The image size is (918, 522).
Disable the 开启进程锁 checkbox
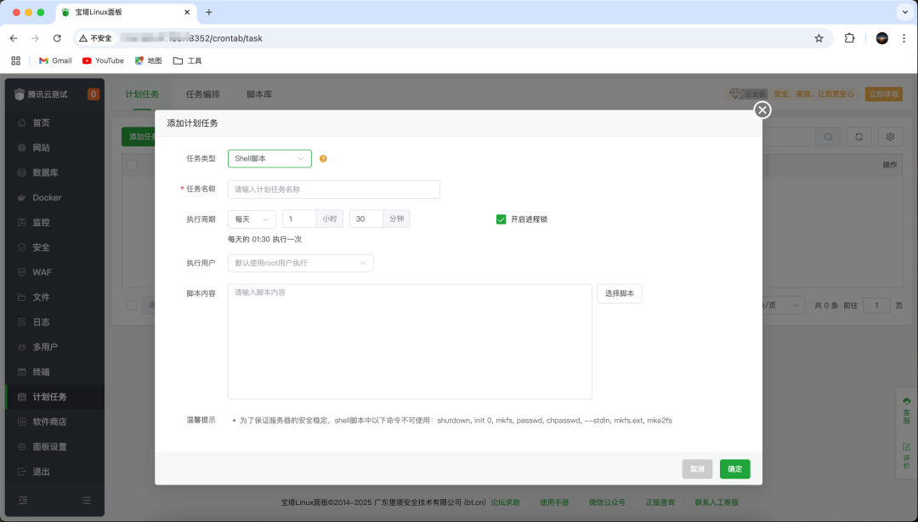click(x=501, y=218)
